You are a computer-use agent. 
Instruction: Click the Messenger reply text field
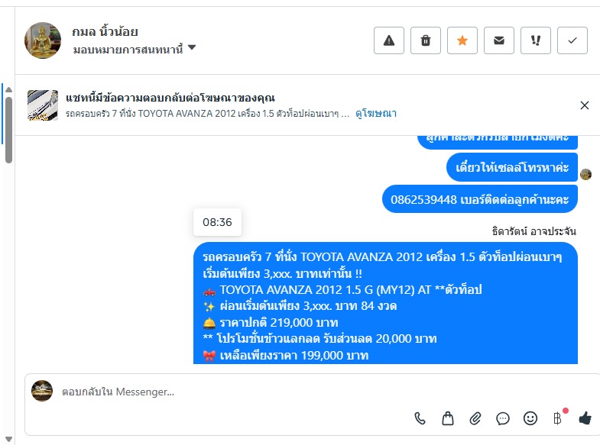click(229, 392)
